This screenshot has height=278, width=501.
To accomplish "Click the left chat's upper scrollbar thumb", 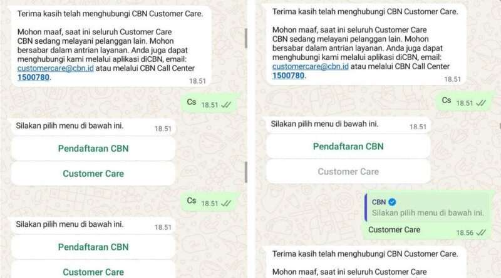I will (x=245, y=38).
